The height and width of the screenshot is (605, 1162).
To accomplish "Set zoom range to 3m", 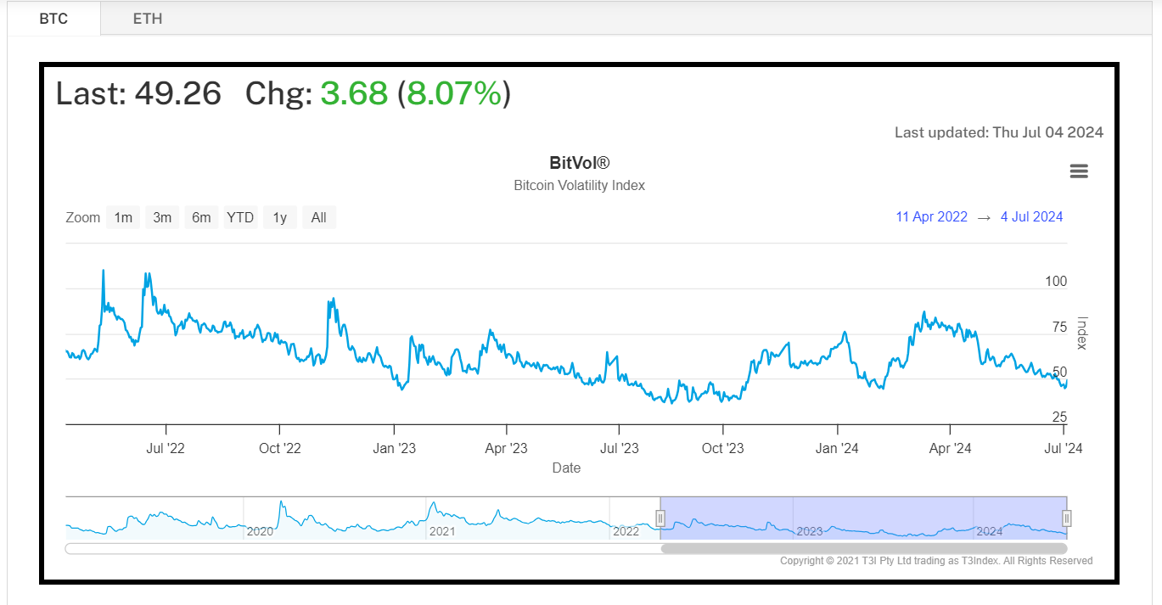I will point(162,218).
